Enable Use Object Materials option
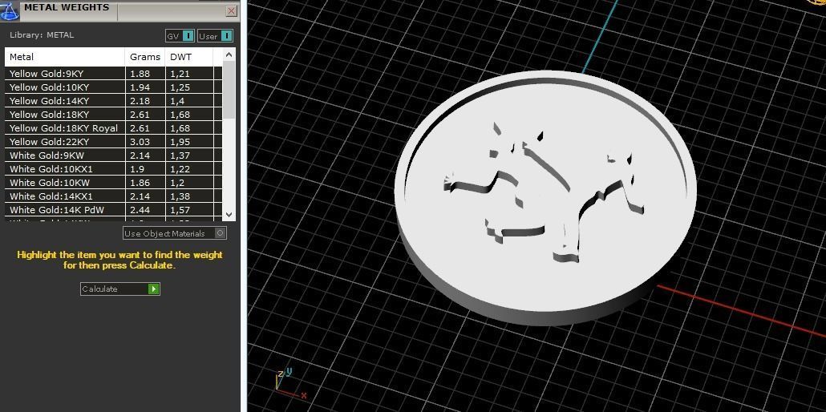Image resolution: width=826 pixels, height=412 pixels. (x=175, y=233)
